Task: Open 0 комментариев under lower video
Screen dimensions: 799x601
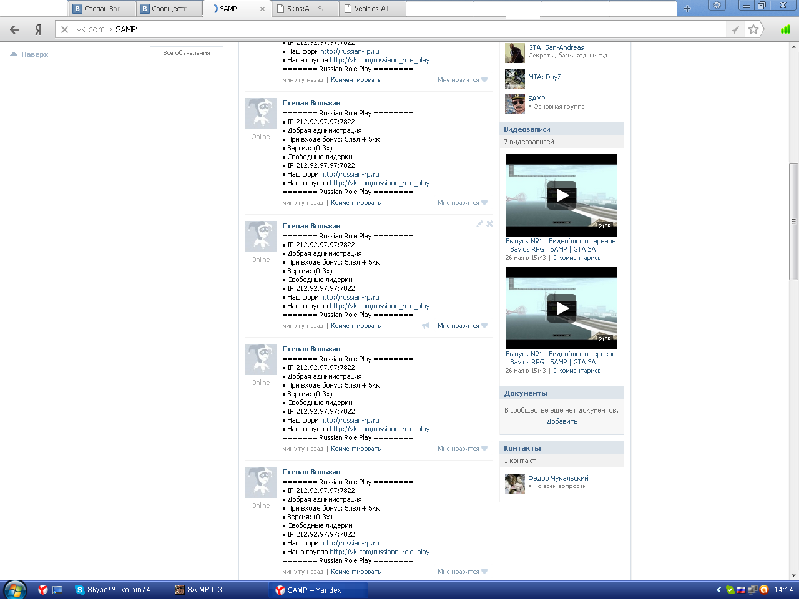Action: point(577,371)
